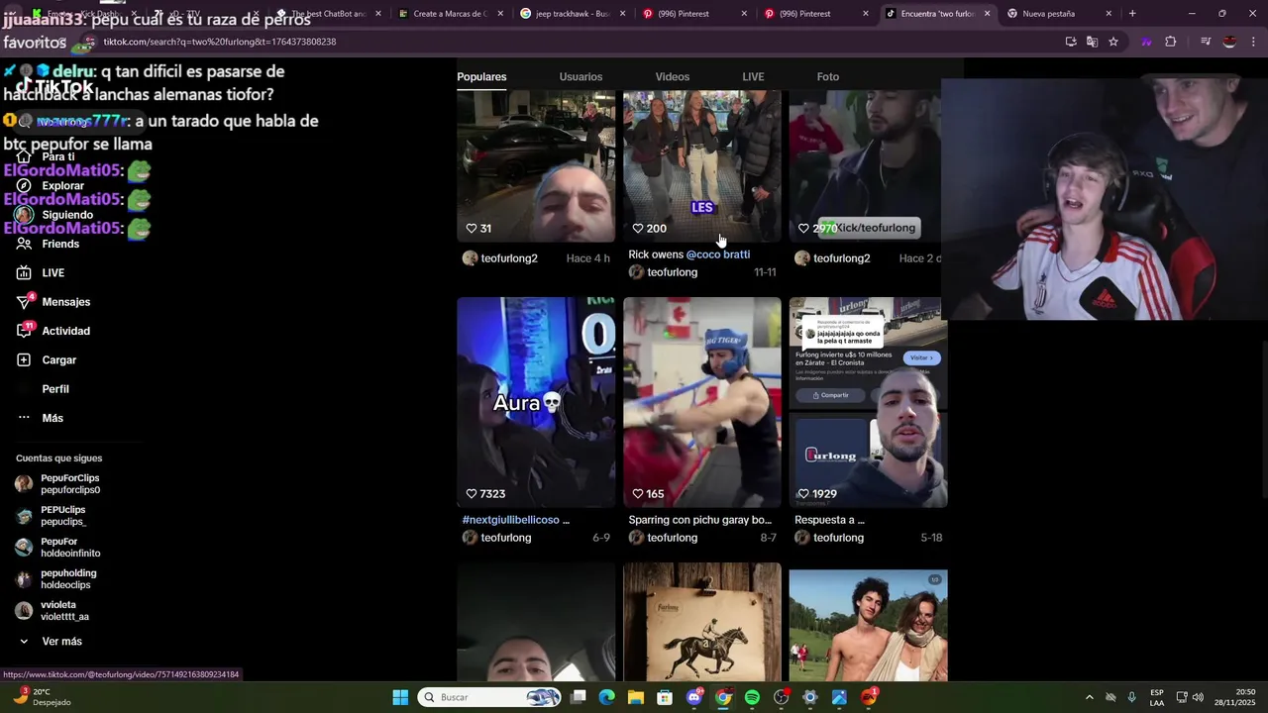
Task: Go to the Perfil page
Action: 55,389
